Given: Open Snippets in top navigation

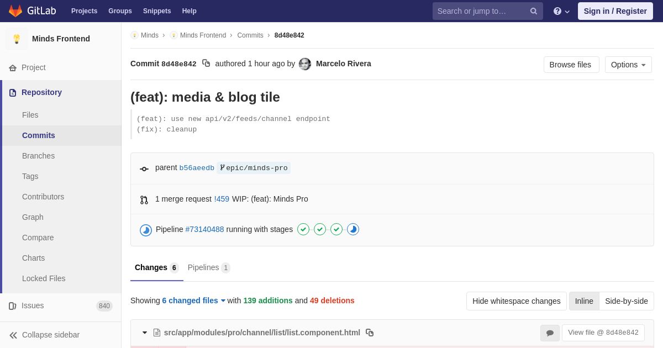Looking at the screenshot, I should 157,11.
